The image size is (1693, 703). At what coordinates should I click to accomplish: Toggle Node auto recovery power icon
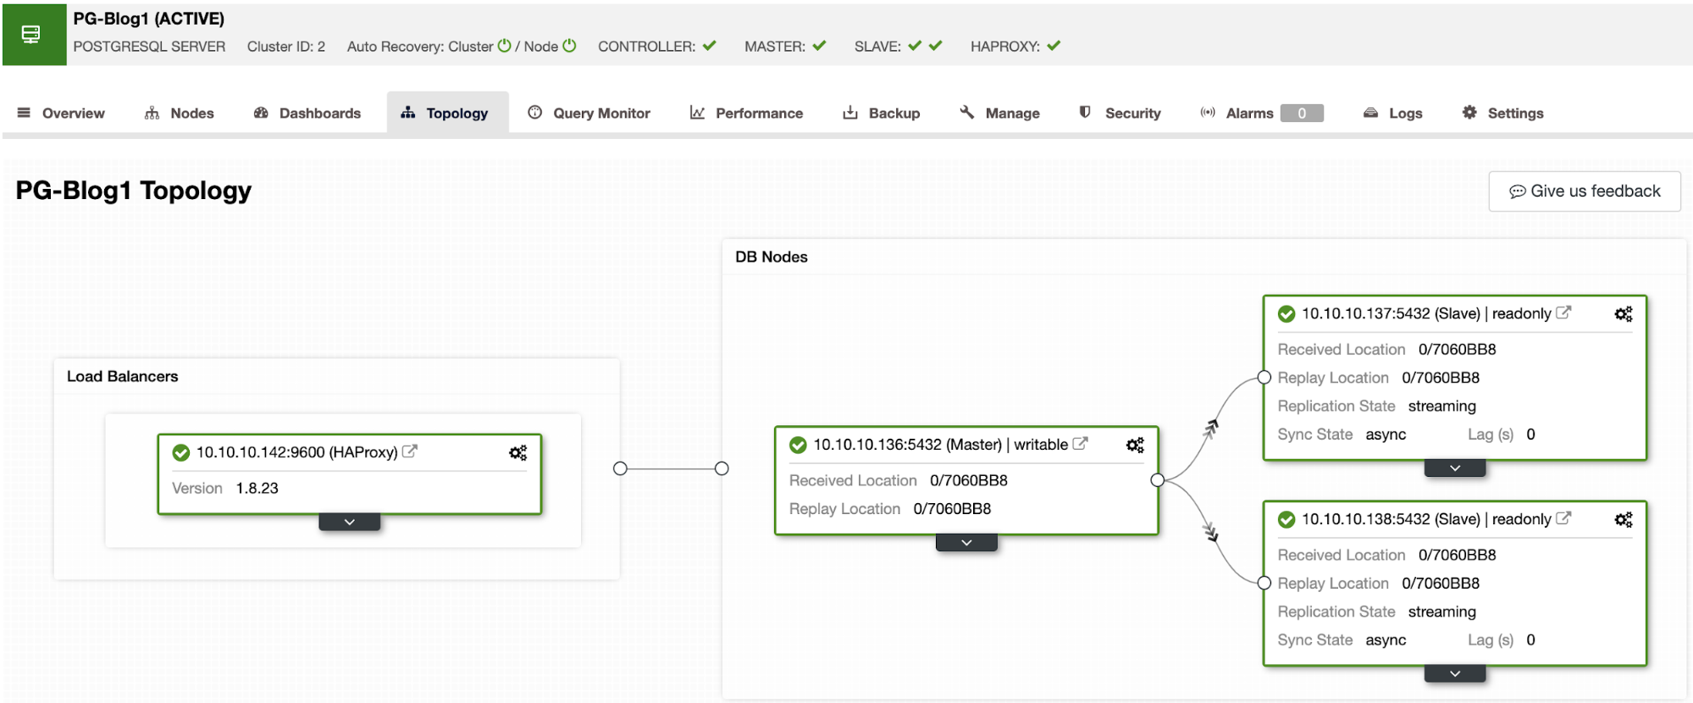click(569, 46)
